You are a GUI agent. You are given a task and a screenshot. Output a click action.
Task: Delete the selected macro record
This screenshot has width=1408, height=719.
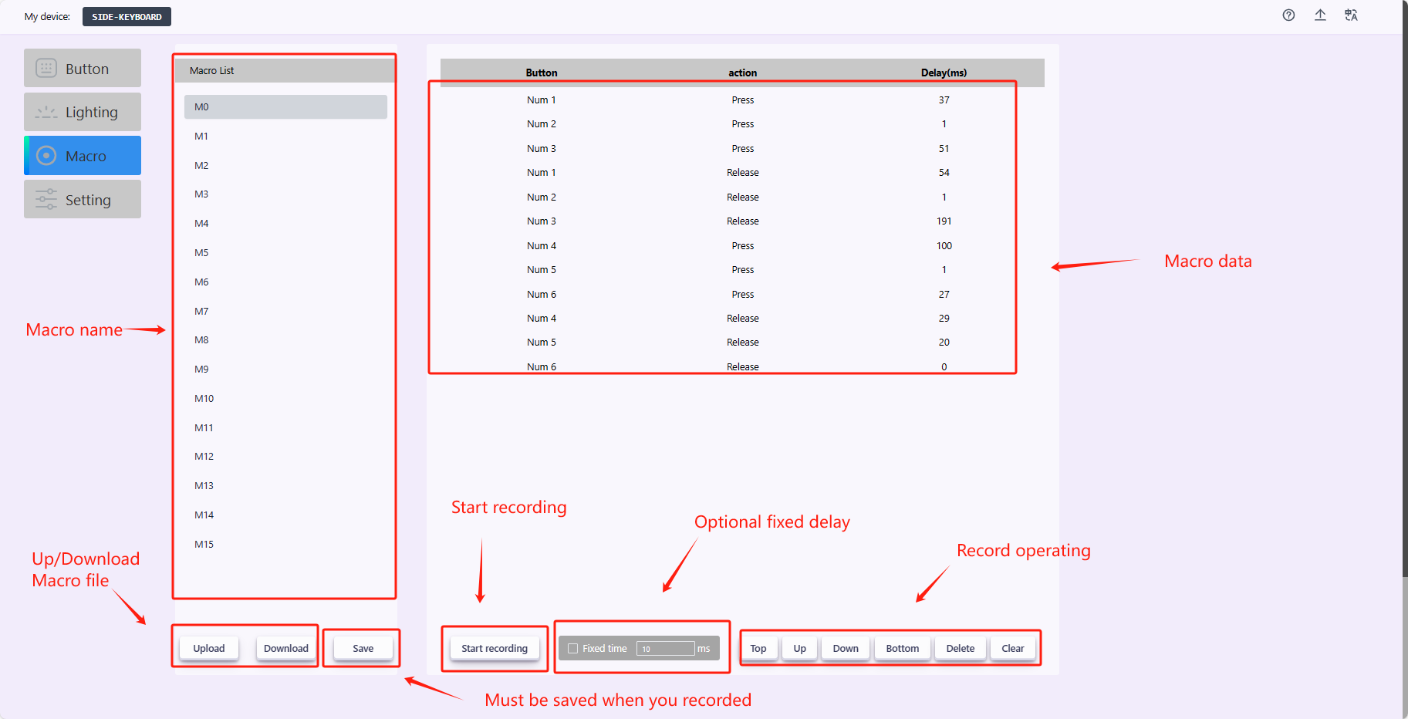(960, 649)
